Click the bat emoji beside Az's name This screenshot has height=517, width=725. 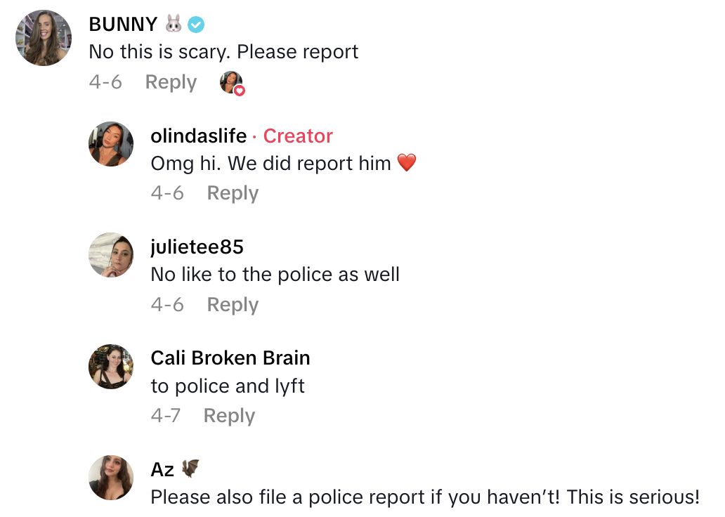pyautogui.click(x=191, y=468)
